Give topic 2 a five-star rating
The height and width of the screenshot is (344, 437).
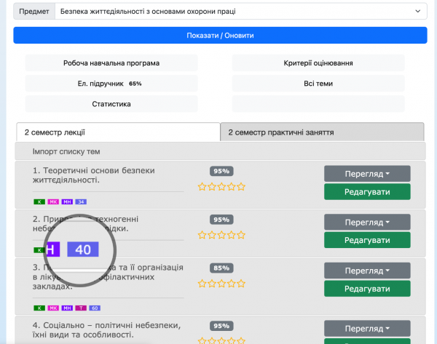pos(241,235)
